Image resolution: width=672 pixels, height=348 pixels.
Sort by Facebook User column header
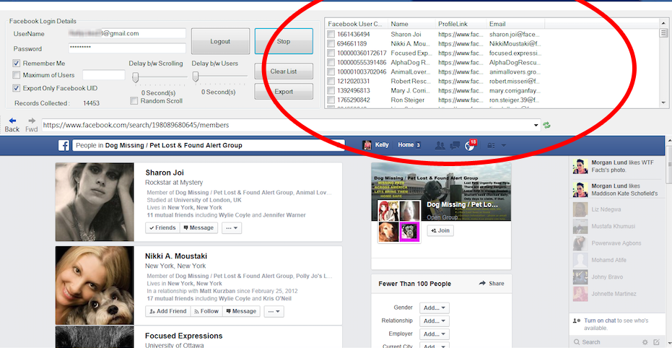tap(357, 24)
